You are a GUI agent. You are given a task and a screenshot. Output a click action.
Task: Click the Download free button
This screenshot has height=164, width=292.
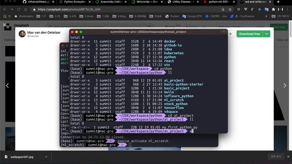250,34
